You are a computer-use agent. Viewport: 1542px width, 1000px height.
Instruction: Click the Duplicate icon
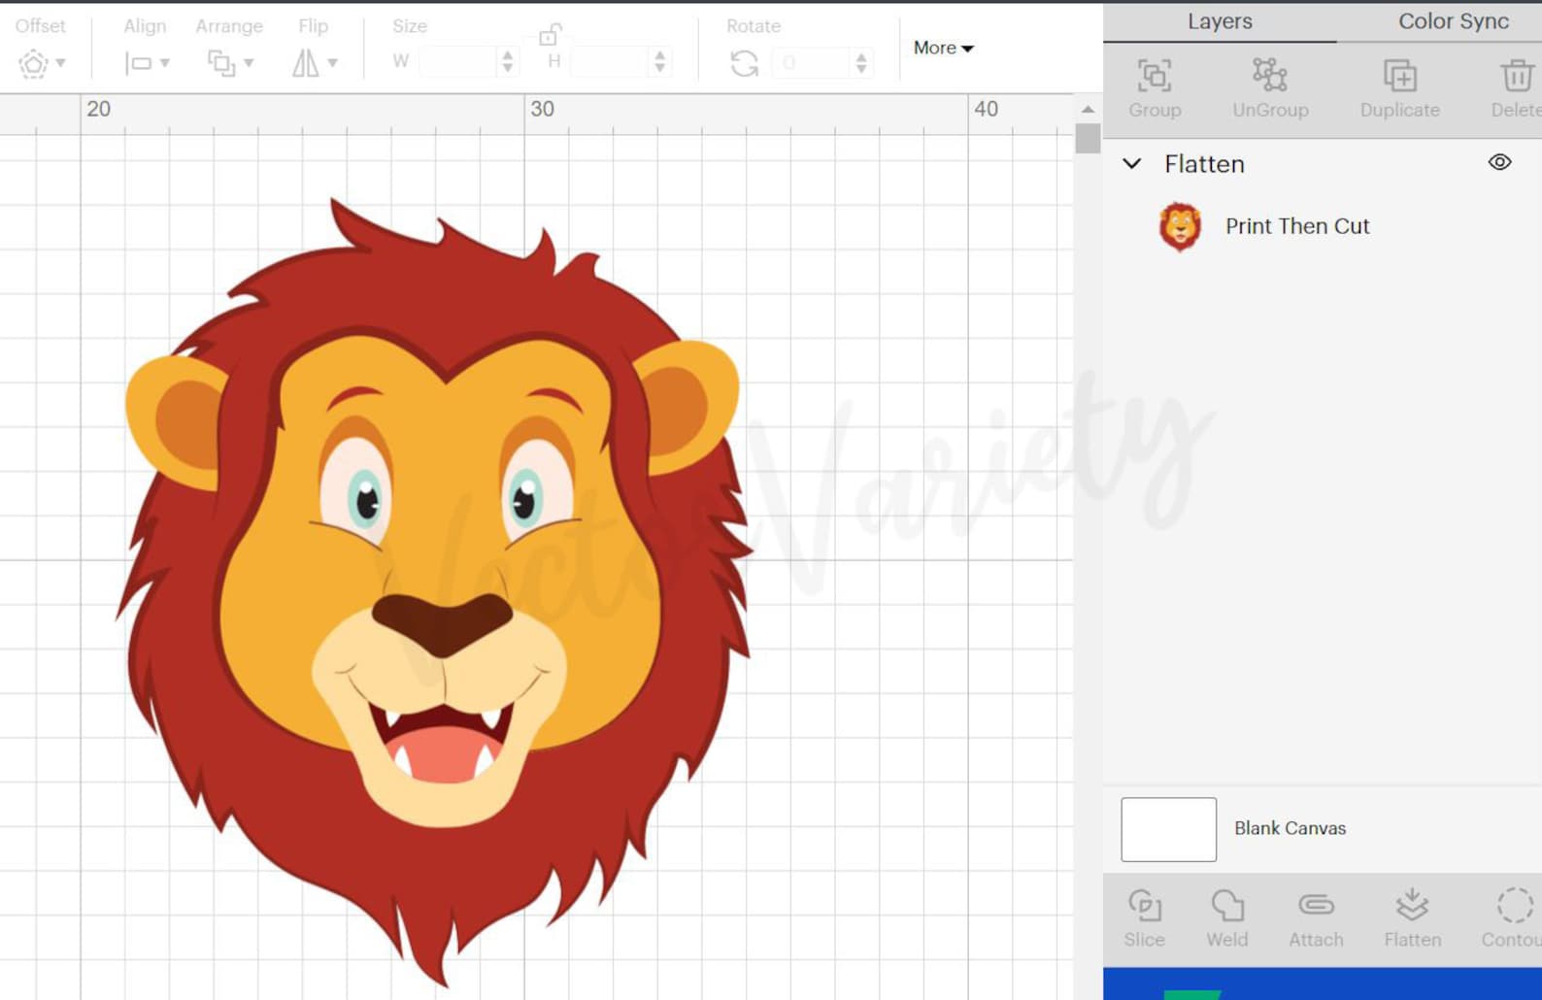pos(1399,75)
